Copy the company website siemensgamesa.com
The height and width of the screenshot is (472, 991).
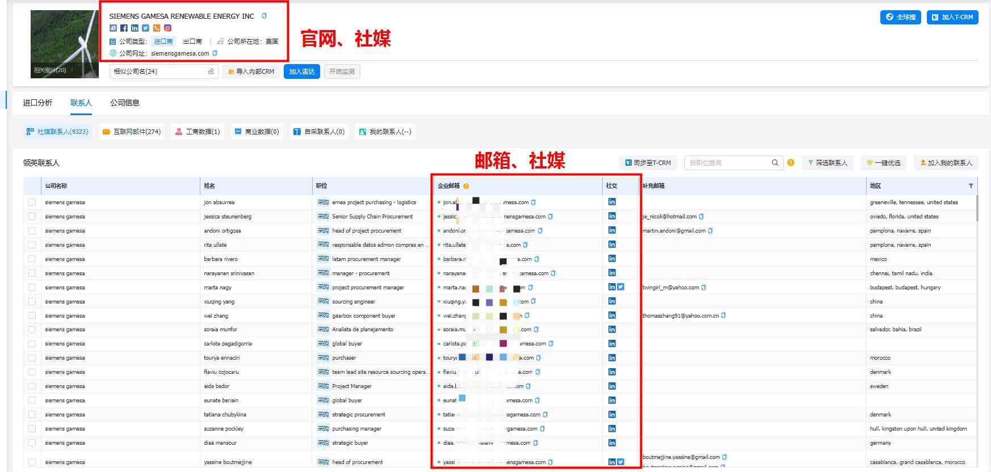pyautogui.click(x=215, y=53)
